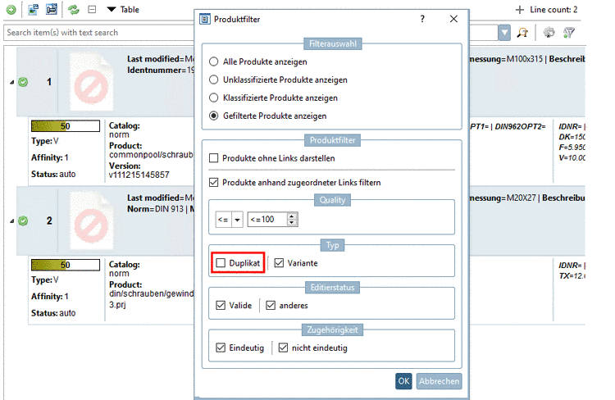Screen dimensions: 615x400
Task: Confirm the filter with OK
Action: click(x=403, y=381)
